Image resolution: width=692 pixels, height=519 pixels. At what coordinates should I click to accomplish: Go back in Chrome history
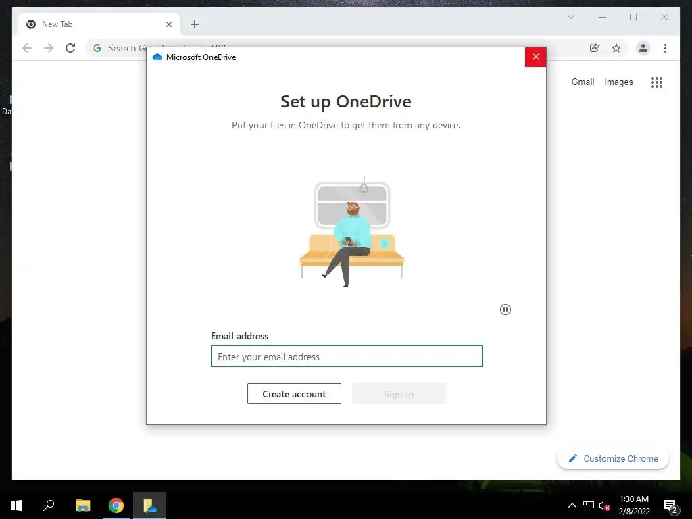tap(27, 48)
